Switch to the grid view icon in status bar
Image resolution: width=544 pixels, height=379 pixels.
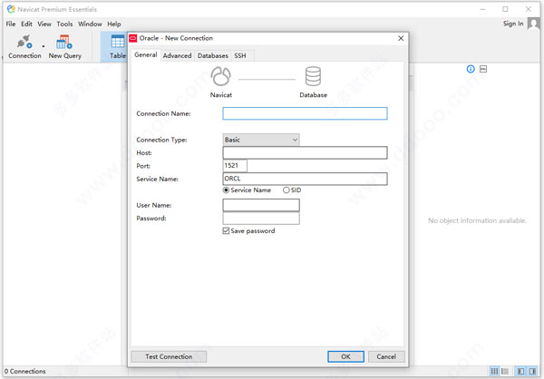click(x=494, y=372)
